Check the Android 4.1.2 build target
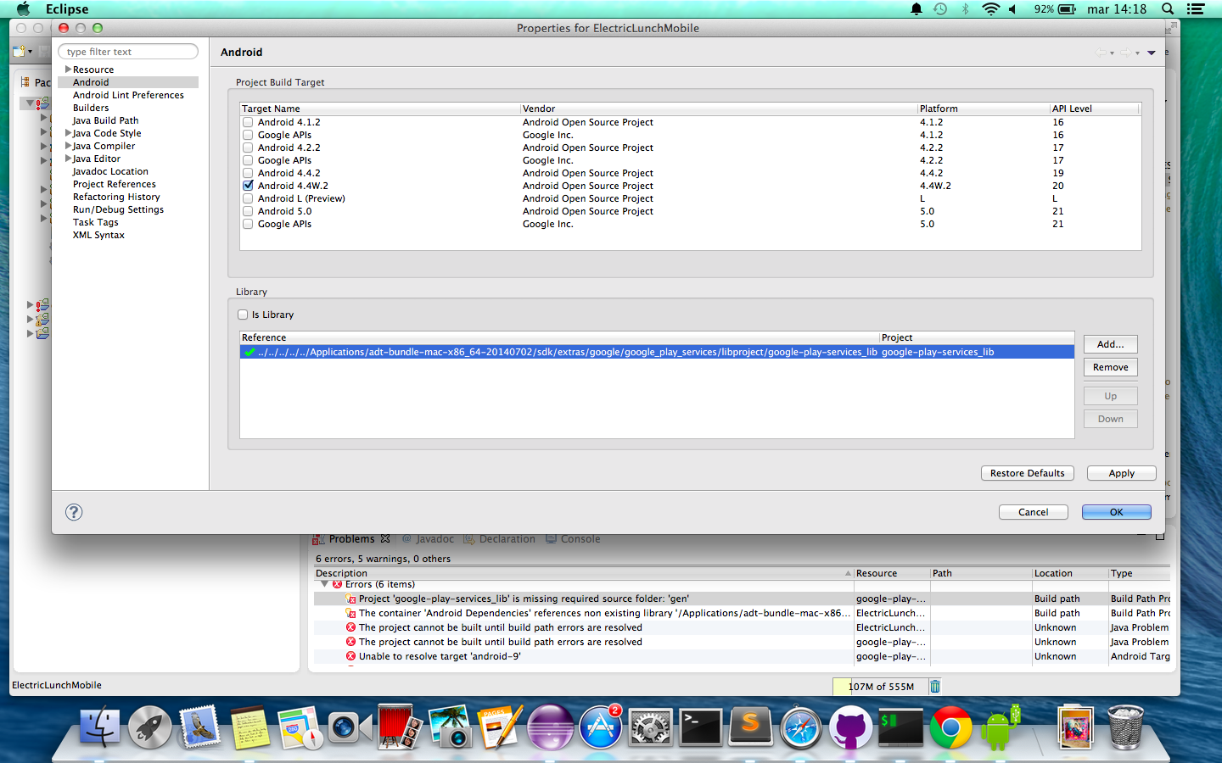 tap(248, 122)
